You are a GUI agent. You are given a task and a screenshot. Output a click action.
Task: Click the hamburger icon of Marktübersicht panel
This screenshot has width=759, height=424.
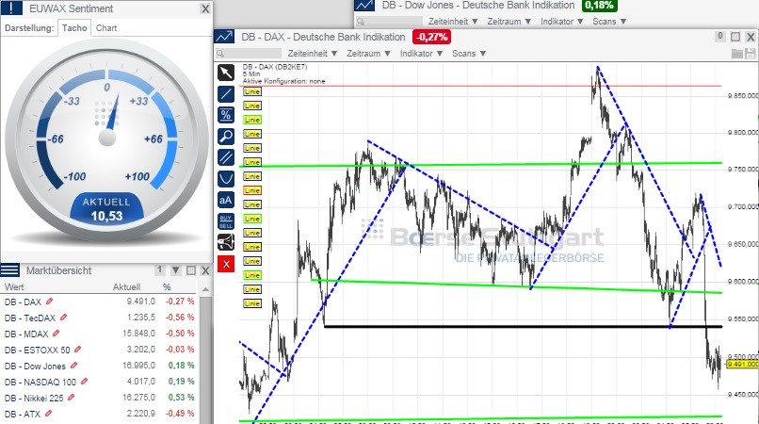coord(9,269)
